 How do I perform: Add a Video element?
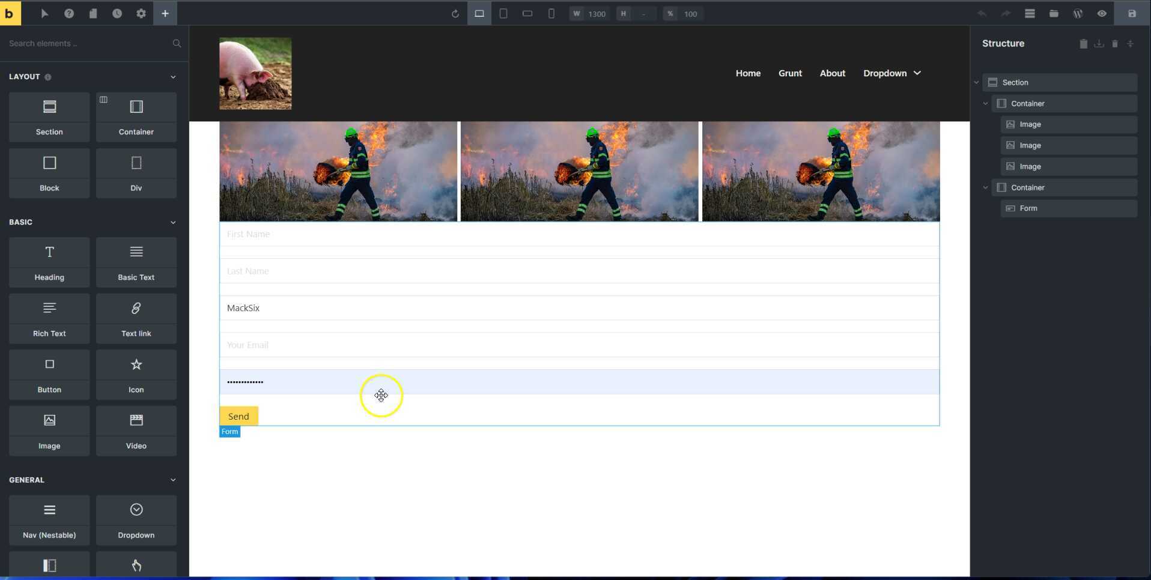[x=136, y=431]
